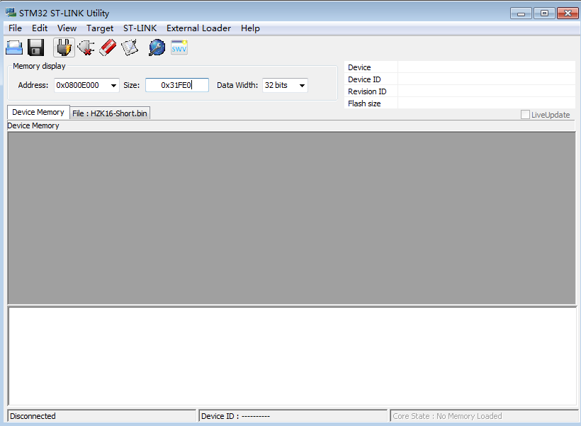The image size is (581, 426).
Task: Click the Device ID status bar entry
Action: 293,416
